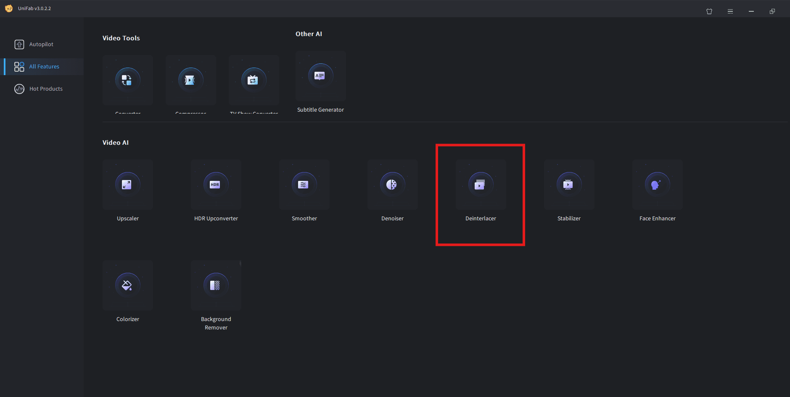Image resolution: width=790 pixels, height=397 pixels.
Task: Launch the Denoiser tool
Action: point(392,185)
